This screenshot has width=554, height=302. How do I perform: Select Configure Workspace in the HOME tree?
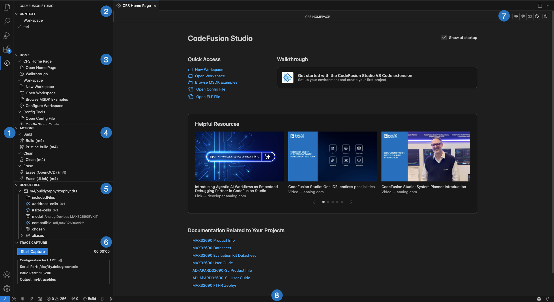(44, 106)
